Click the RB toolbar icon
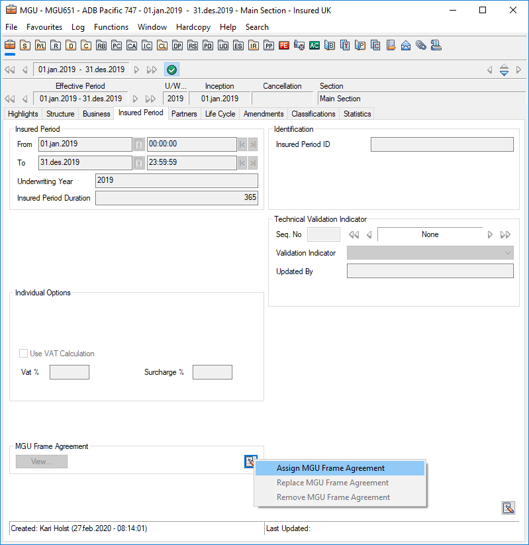Screen dimensions: 529x545 (x=101, y=46)
